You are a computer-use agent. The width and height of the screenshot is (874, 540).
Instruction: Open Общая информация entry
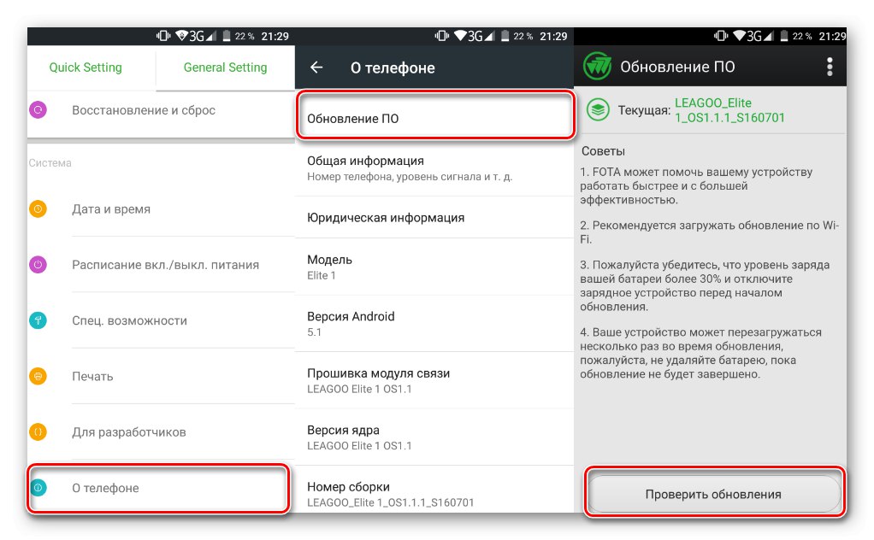[x=434, y=168]
